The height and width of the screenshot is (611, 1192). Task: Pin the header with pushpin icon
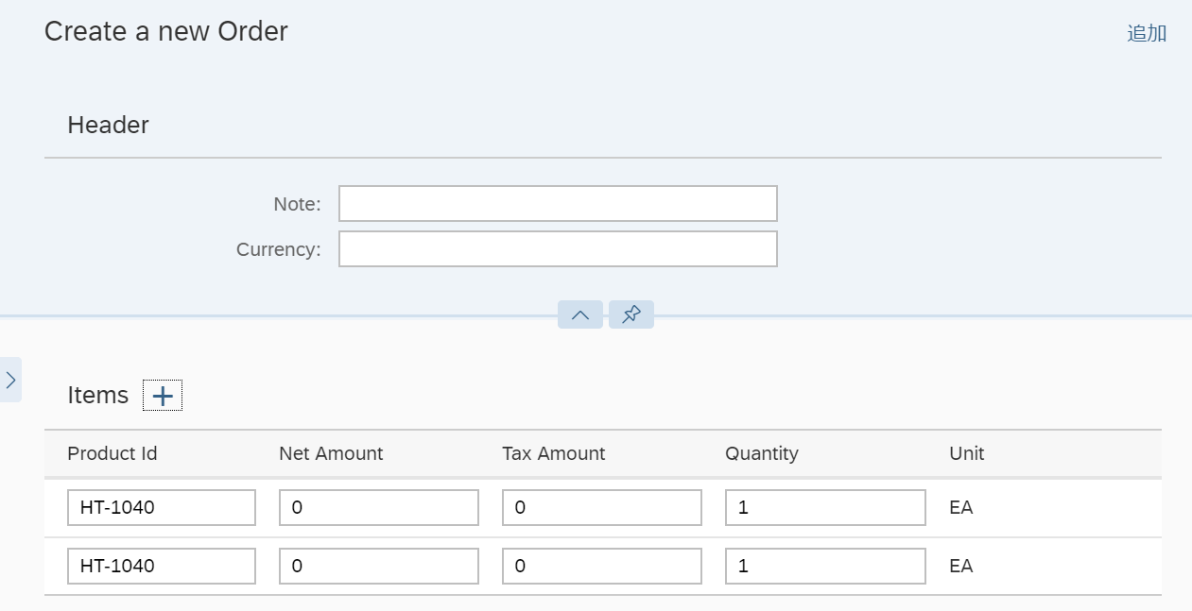coord(631,314)
